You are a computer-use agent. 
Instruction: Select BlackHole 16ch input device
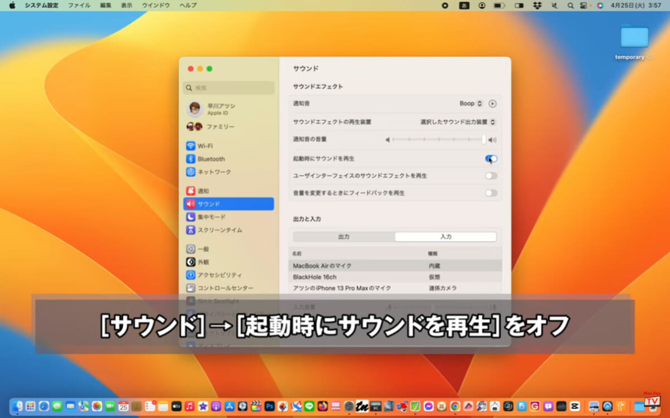coord(395,277)
